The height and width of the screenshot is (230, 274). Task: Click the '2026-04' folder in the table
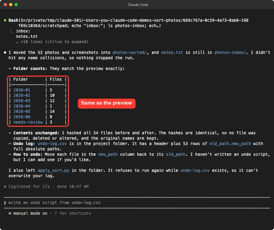(22, 106)
